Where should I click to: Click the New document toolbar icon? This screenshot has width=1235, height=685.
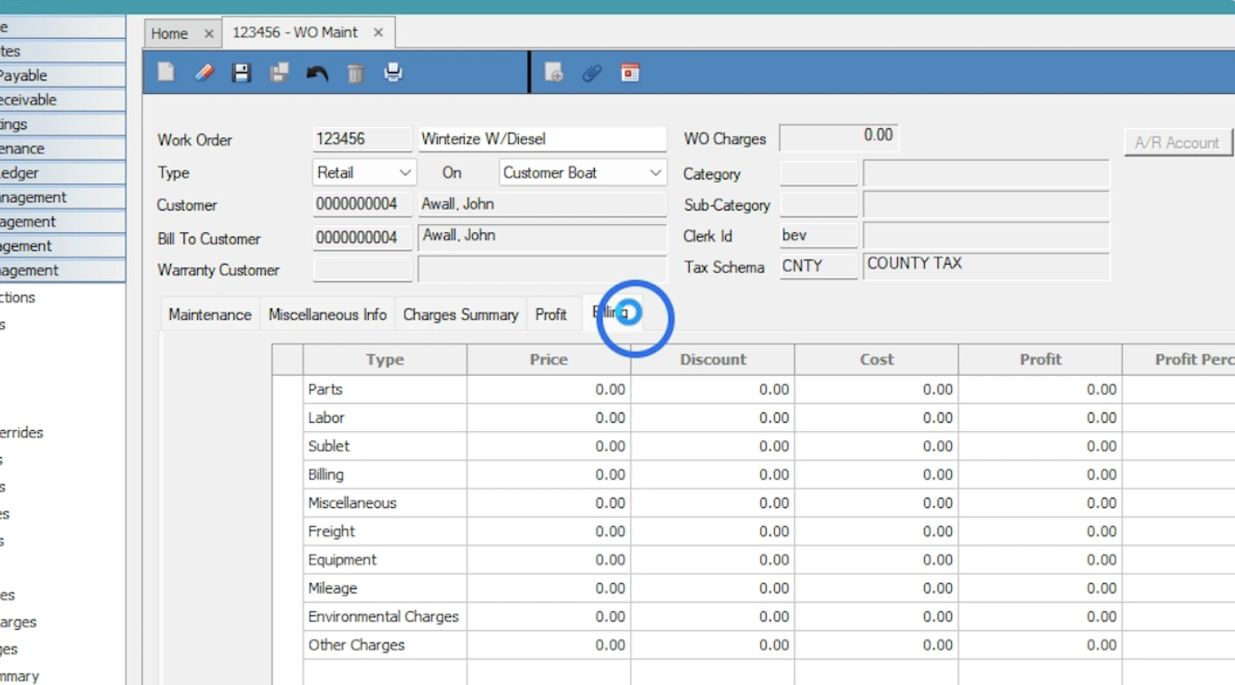[x=166, y=72]
